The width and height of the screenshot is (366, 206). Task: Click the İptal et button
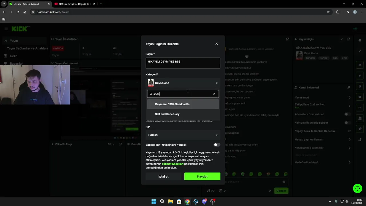pyautogui.click(x=164, y=177)
